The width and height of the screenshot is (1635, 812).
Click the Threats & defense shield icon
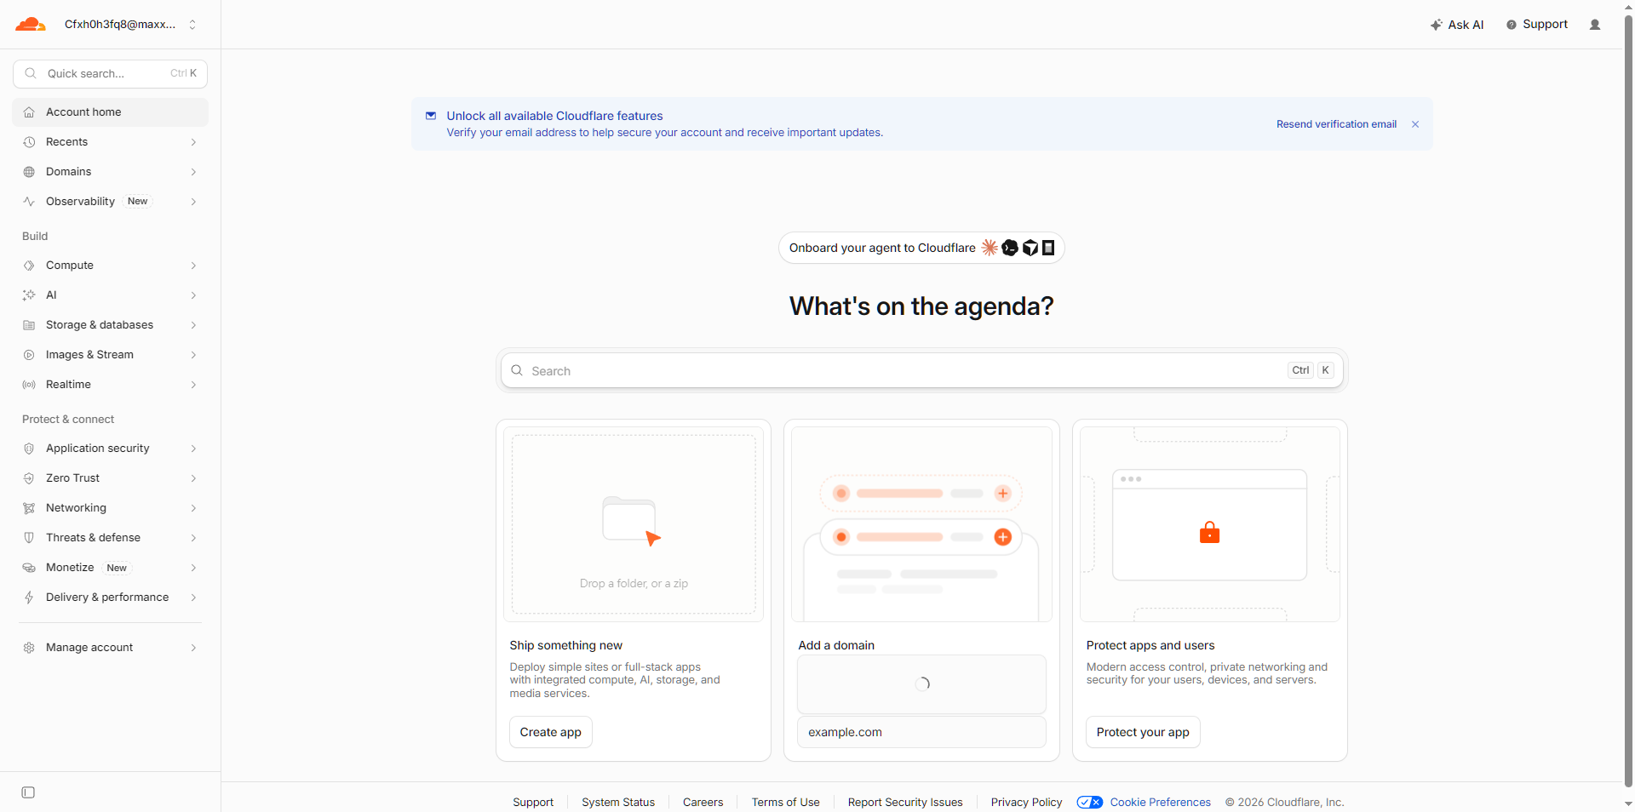click(29, 538)
